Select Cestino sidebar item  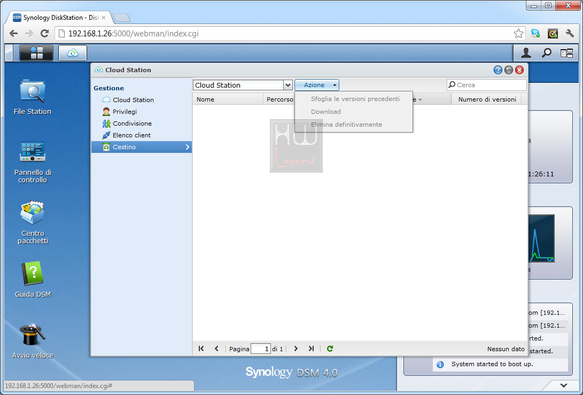coord(141,147)
